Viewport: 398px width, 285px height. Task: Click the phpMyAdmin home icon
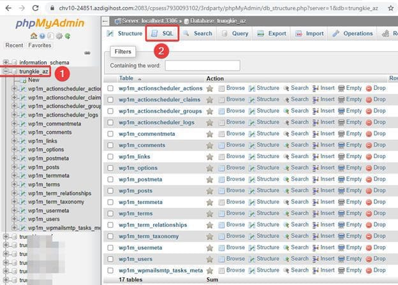[x=33, y=36]
